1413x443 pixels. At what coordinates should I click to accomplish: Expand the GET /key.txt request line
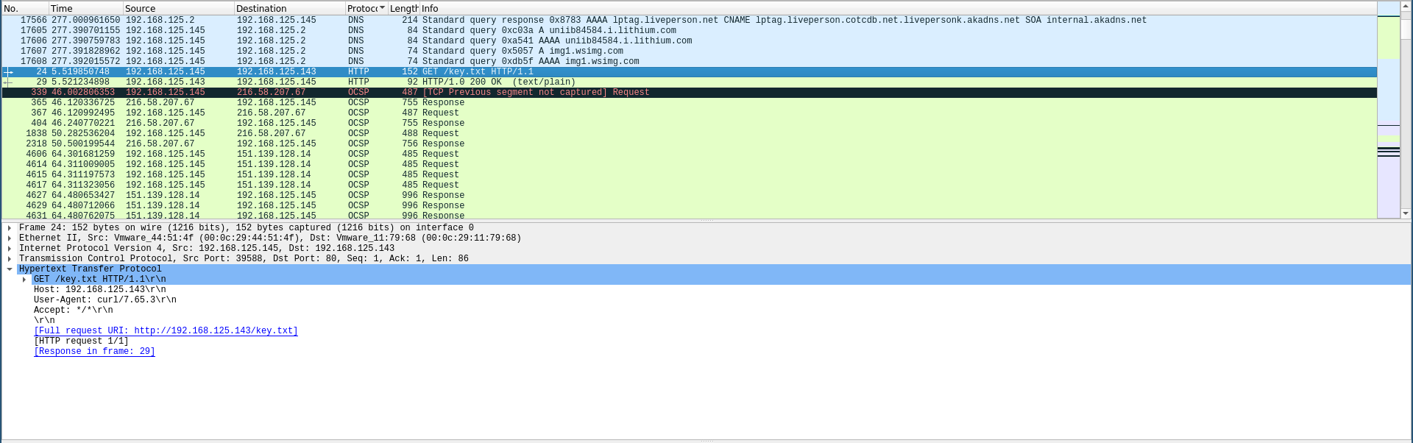click(24, 280)
